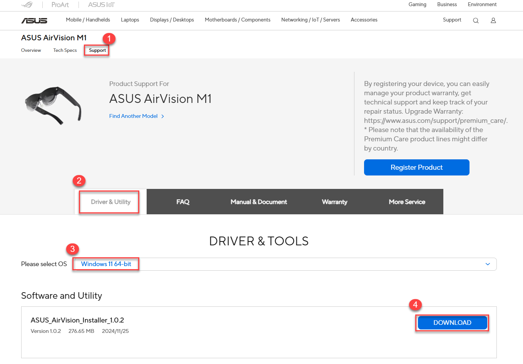Image resolution: width=523 pixels, height=364 pixels.
Task: Download ASUS_AirVision_Installer_1.0.2
Action: pos(452,323)
